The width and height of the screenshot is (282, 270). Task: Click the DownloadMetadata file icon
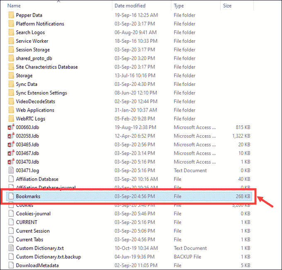(11, 265)
